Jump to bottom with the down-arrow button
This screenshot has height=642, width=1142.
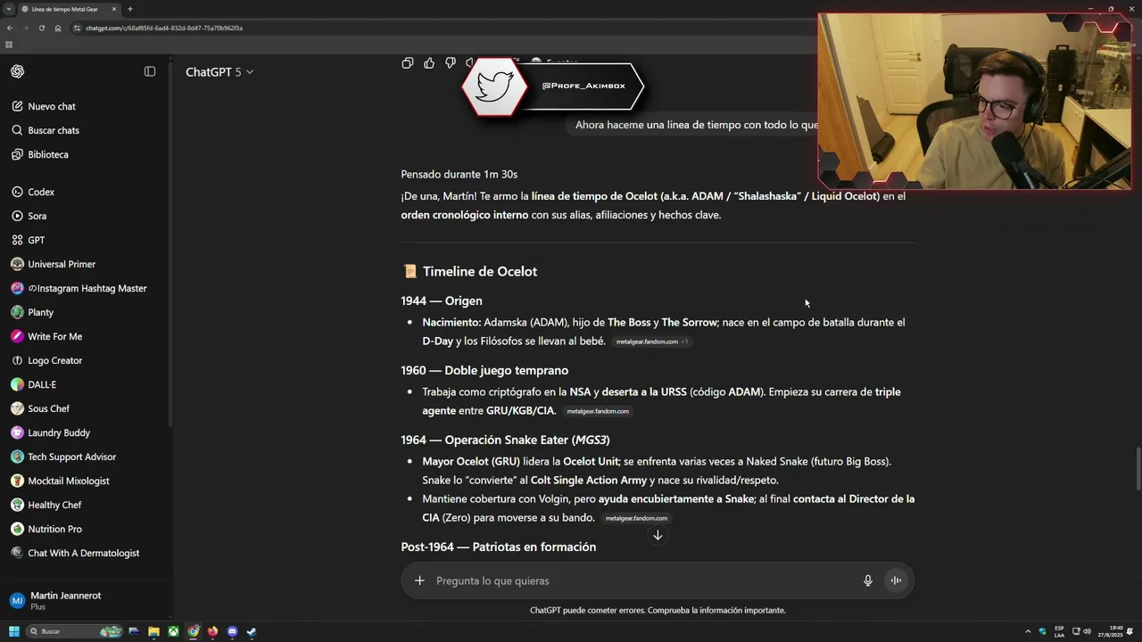tap(658, 535)
